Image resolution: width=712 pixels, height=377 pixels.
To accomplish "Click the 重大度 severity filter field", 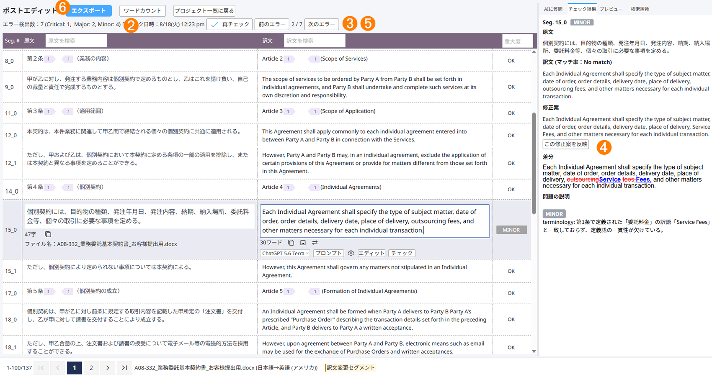I will pos(518,41).
